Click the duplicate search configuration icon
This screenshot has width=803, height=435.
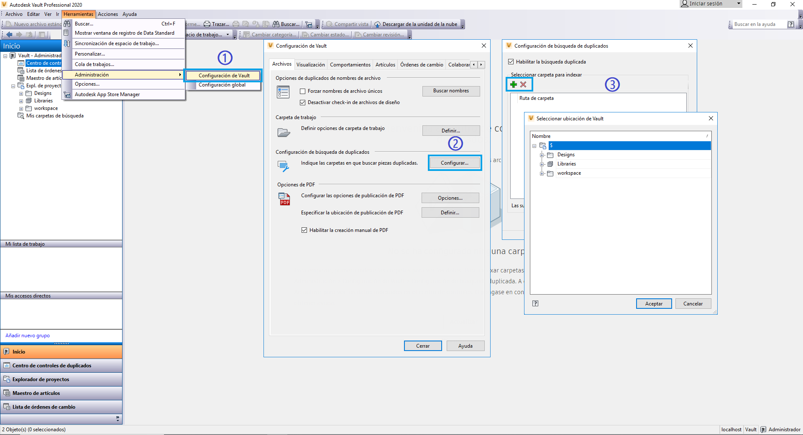coord(283,166)
